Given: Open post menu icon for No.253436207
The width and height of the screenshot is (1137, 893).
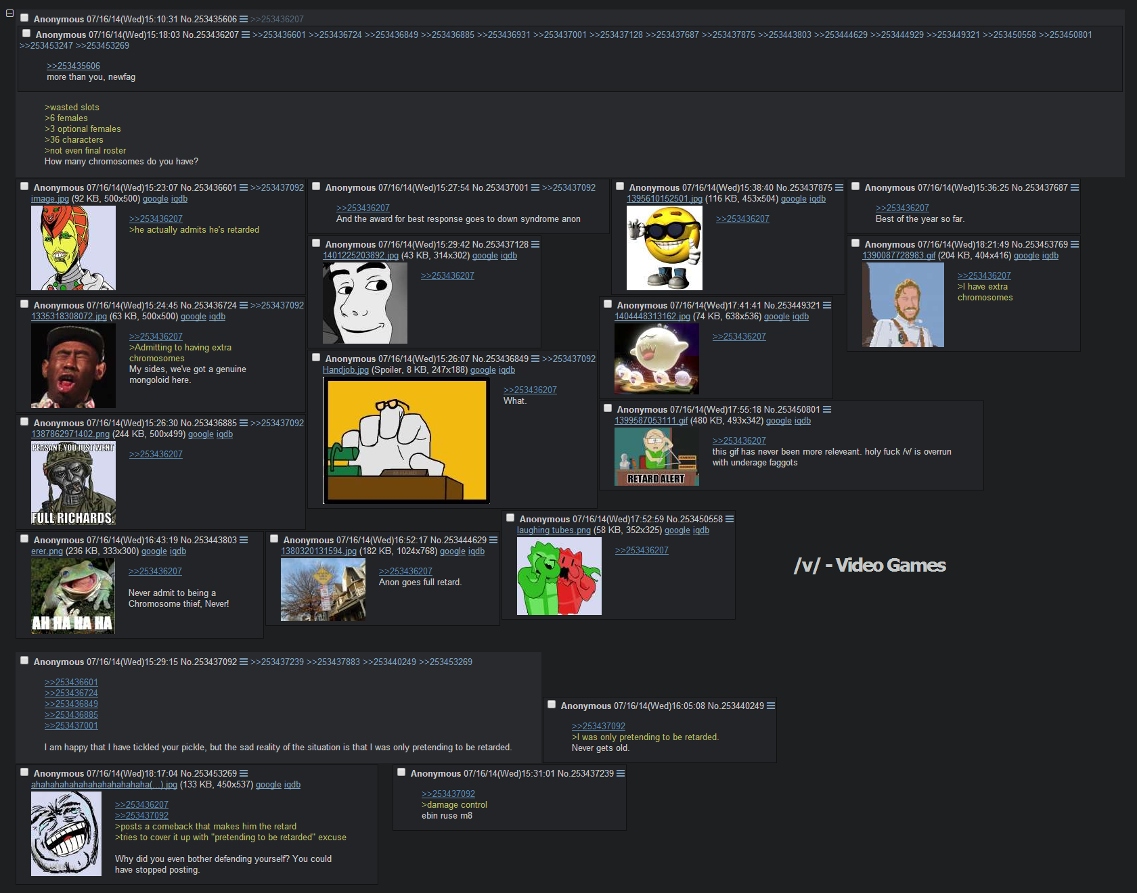Looking at the screenshot, I should [x=246, y=35].
